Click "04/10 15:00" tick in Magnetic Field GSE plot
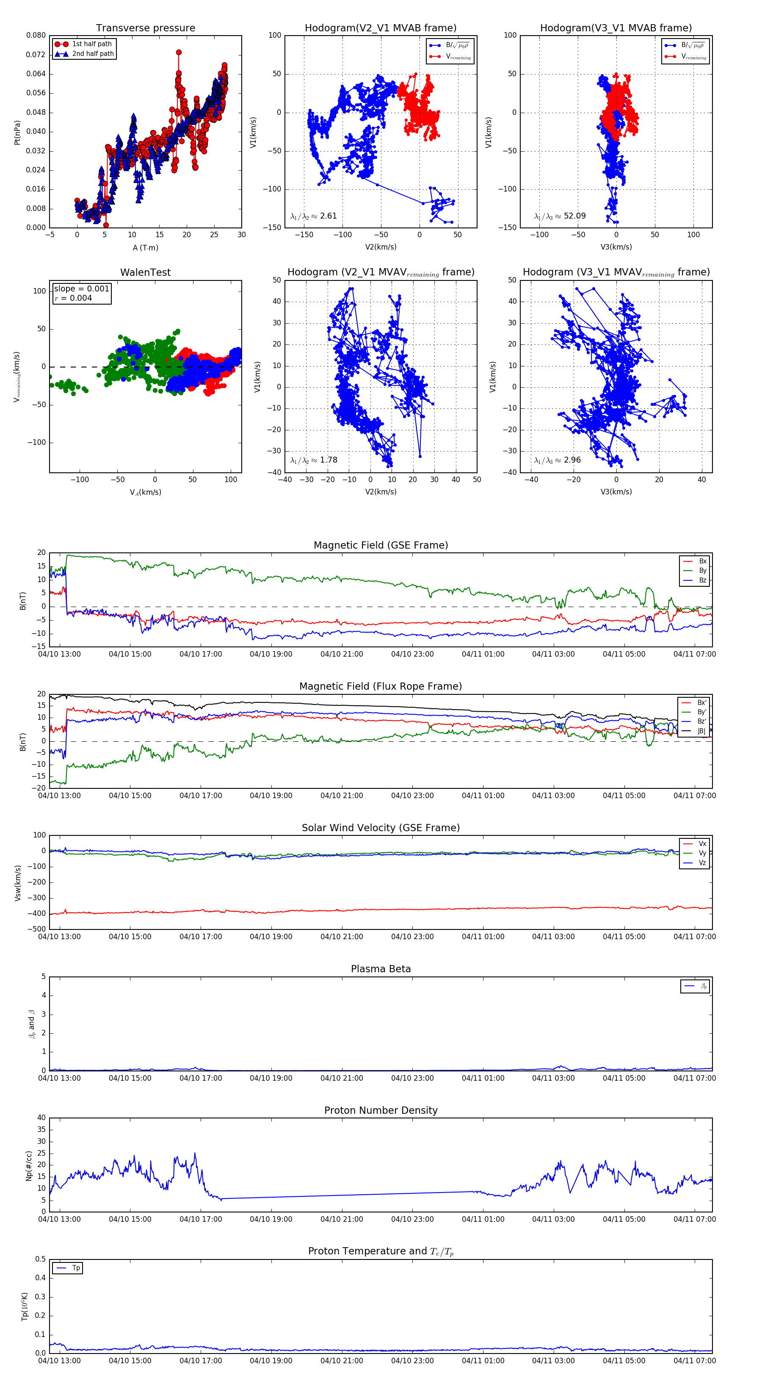 pyautogui.click(x=130, y=654)
